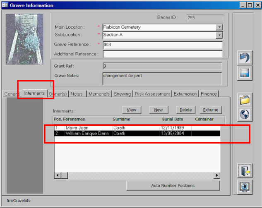Open the Finance tab
262x208 pixels.
coord(209,94)
